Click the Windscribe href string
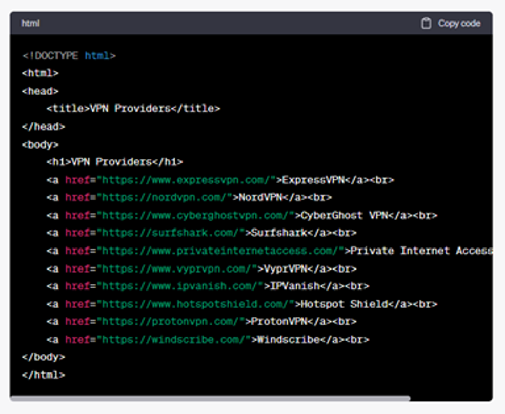 click(152, 339)
